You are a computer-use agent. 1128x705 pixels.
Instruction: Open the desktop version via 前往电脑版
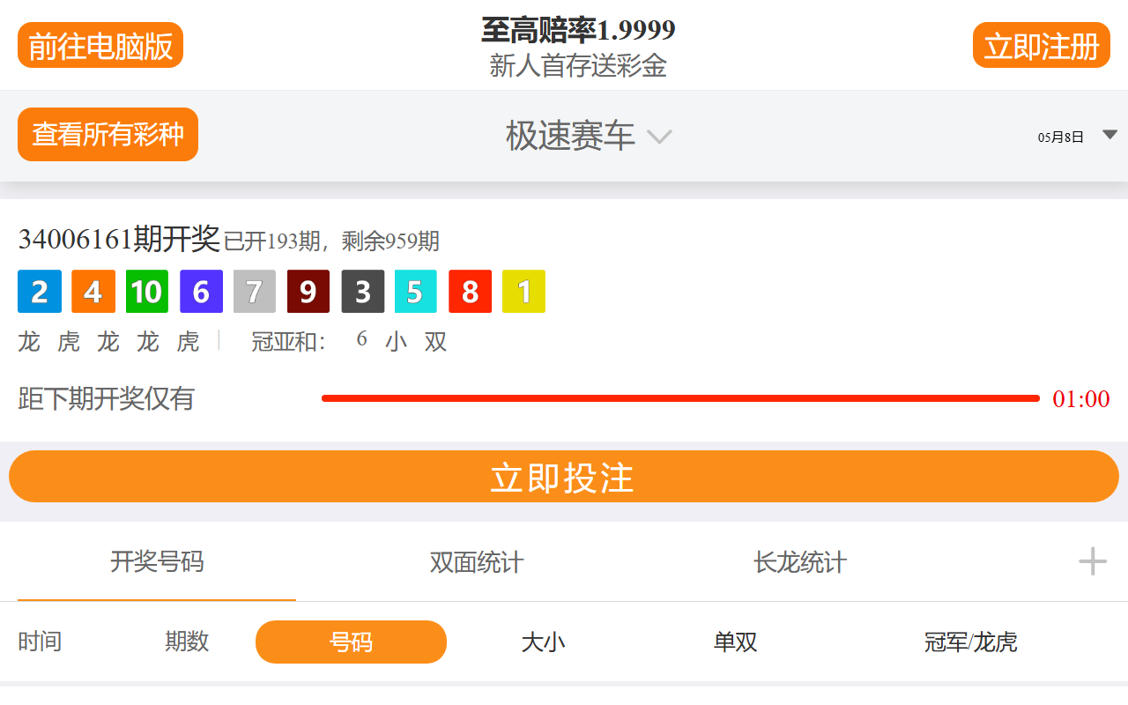pos(100,45)
